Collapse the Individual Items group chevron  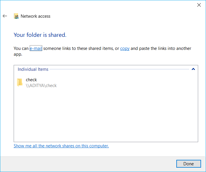pos(193,69)
